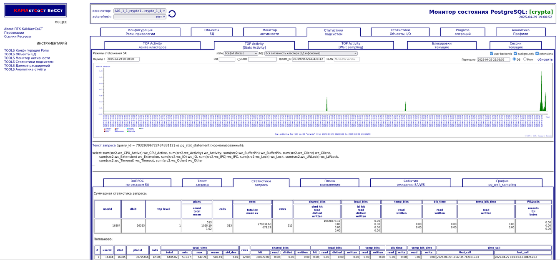This screenshot has height=260, width=560.
Task: Uncheck the backgrounds checkbox
Action: tap(515, 54)
